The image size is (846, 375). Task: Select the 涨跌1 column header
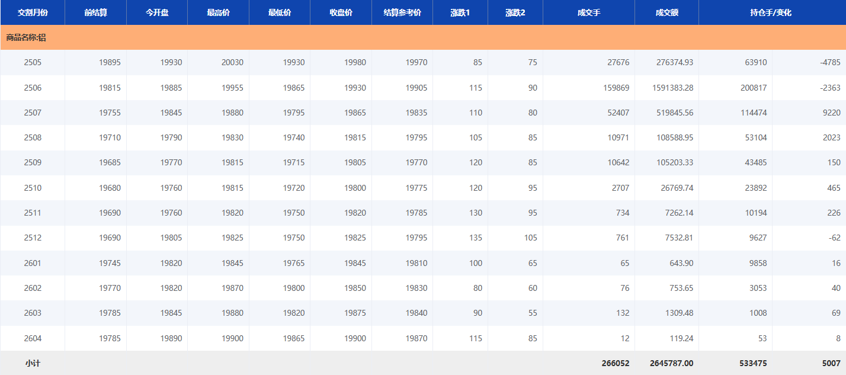[460, 12]
